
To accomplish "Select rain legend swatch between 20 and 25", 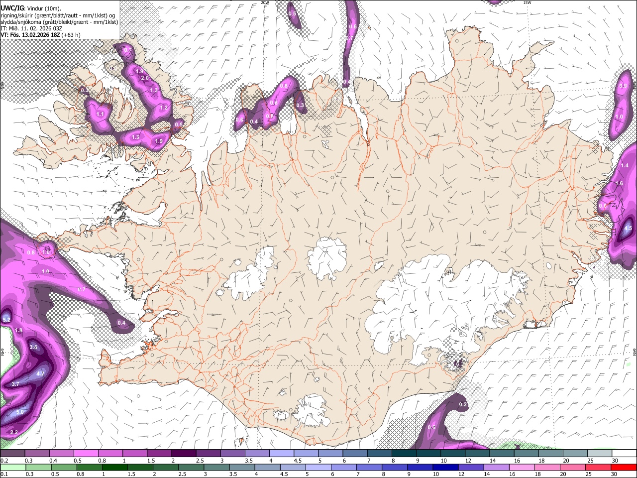I will [x=574, y=467].
